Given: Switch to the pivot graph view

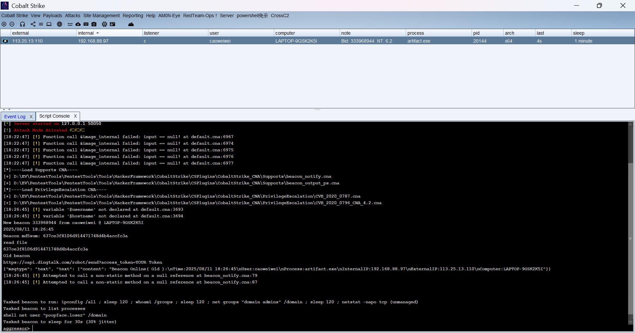Looking at the screenshot, I should click(x=33, y=24).
